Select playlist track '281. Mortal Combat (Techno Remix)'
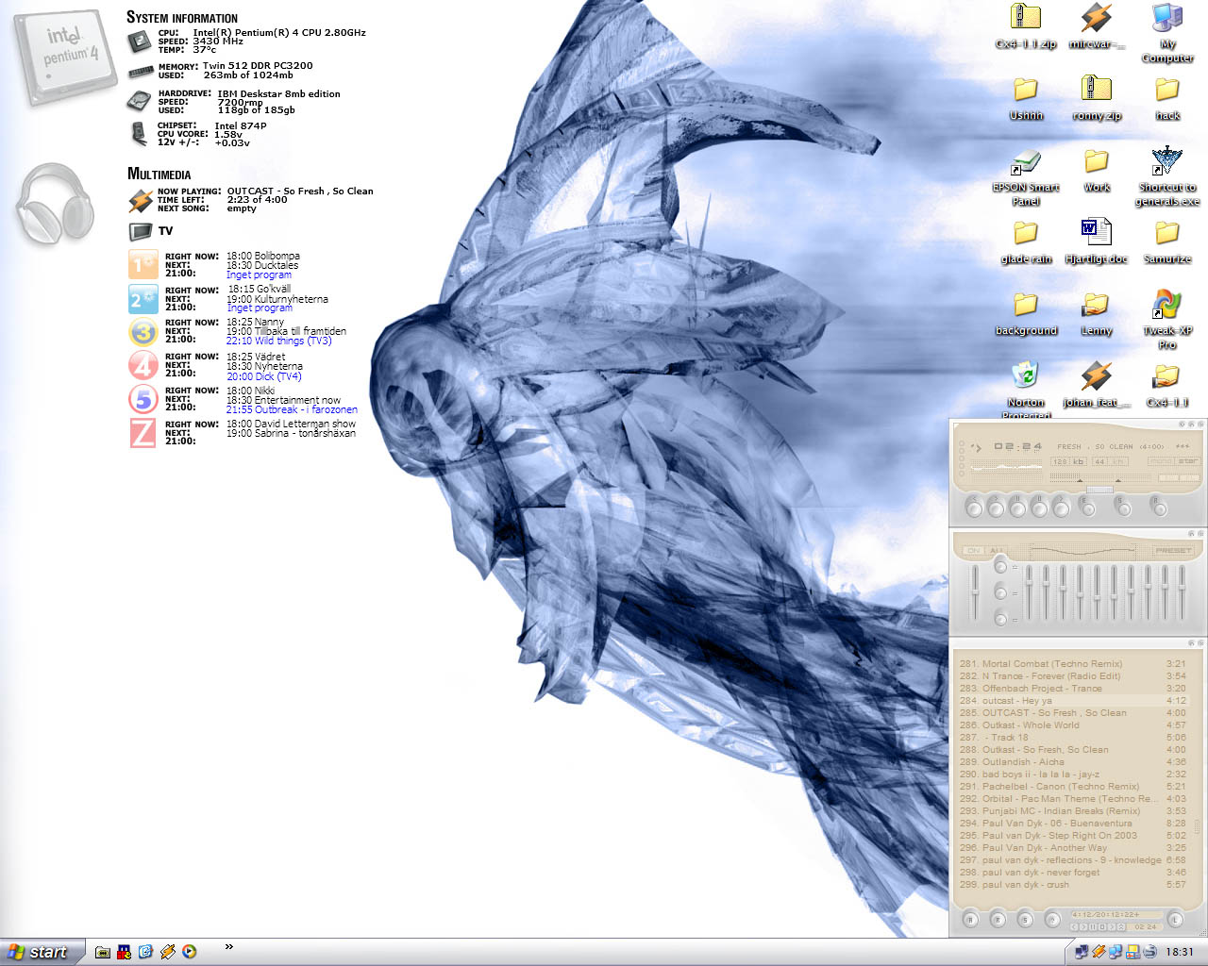 (1073, 664)
